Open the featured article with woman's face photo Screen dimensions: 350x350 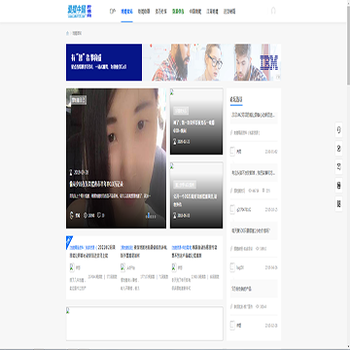click(x=116, y=158)
